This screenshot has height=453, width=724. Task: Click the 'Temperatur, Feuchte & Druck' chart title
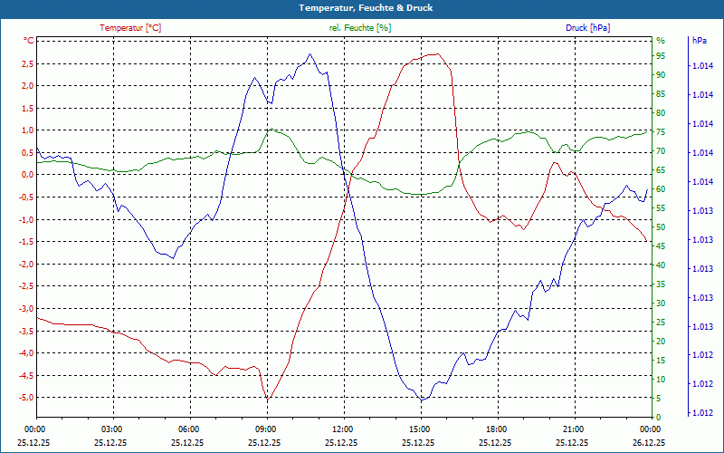(362, 7)
